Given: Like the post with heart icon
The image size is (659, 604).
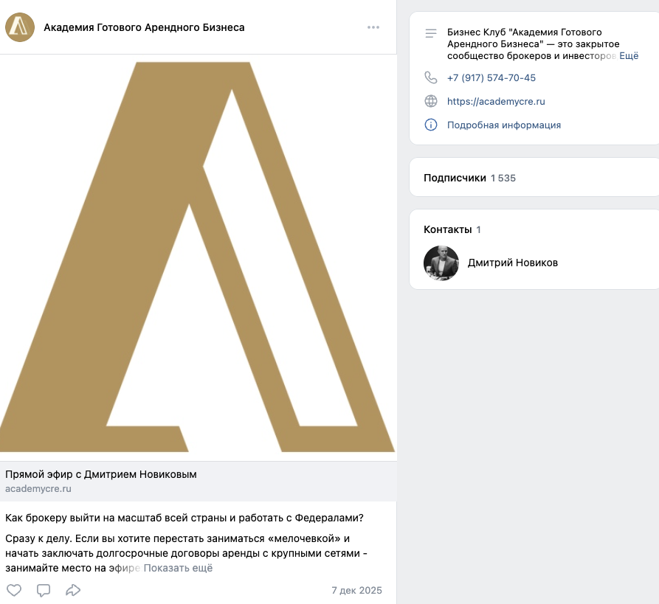Looking at the screenshot, I should tap(14, 590).
